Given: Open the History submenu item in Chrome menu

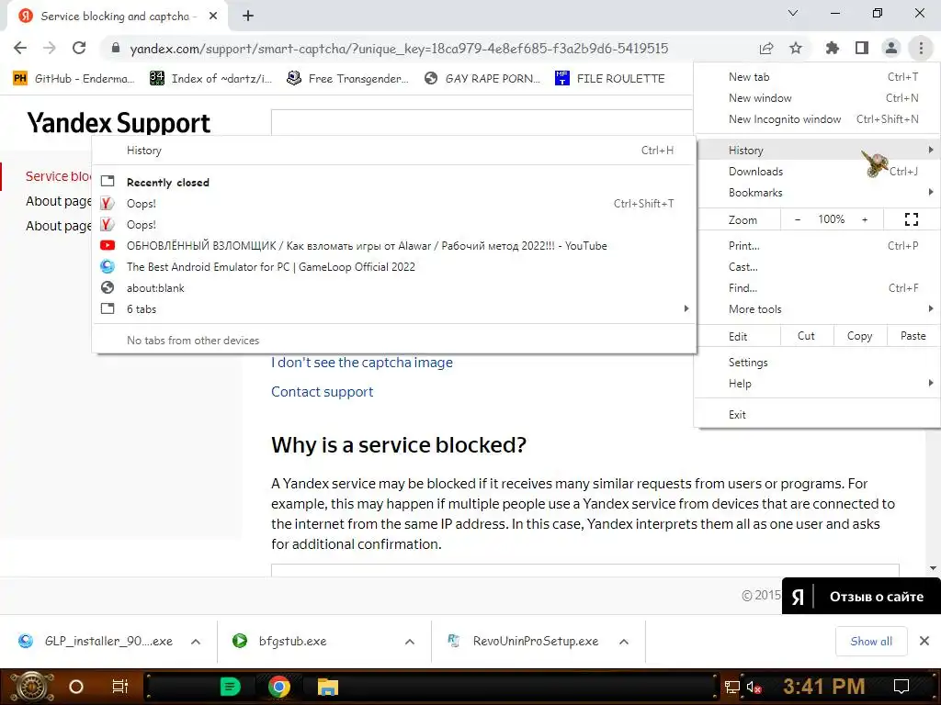Looking at the screenshot, I should 817,151.
